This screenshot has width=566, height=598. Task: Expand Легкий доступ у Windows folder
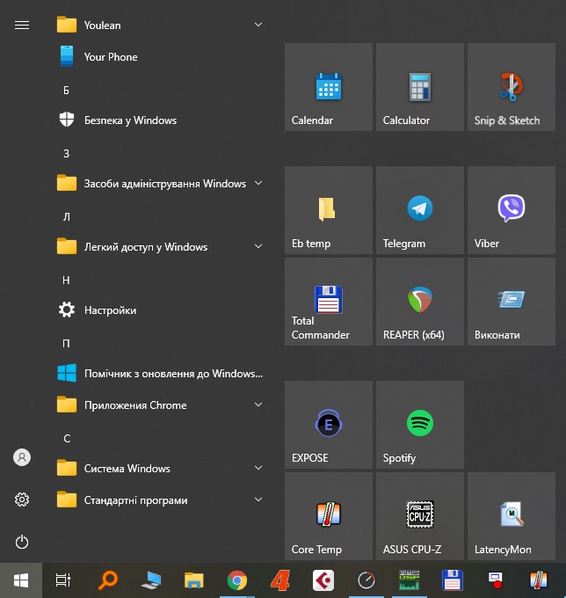(160, 247)
